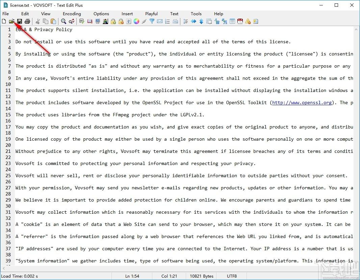Click the green tree picture icon
The width and height of the screenshot is (360, 280).
pyautogui.click(x=105, y=21)
